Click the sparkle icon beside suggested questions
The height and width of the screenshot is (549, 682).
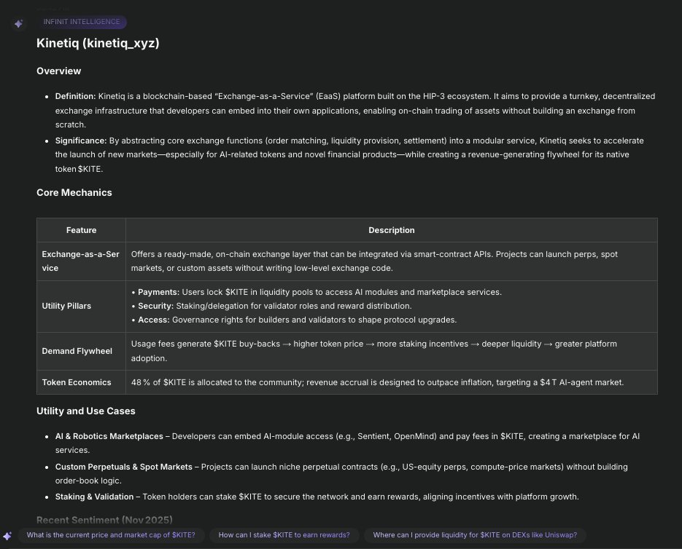click(8, 535)
